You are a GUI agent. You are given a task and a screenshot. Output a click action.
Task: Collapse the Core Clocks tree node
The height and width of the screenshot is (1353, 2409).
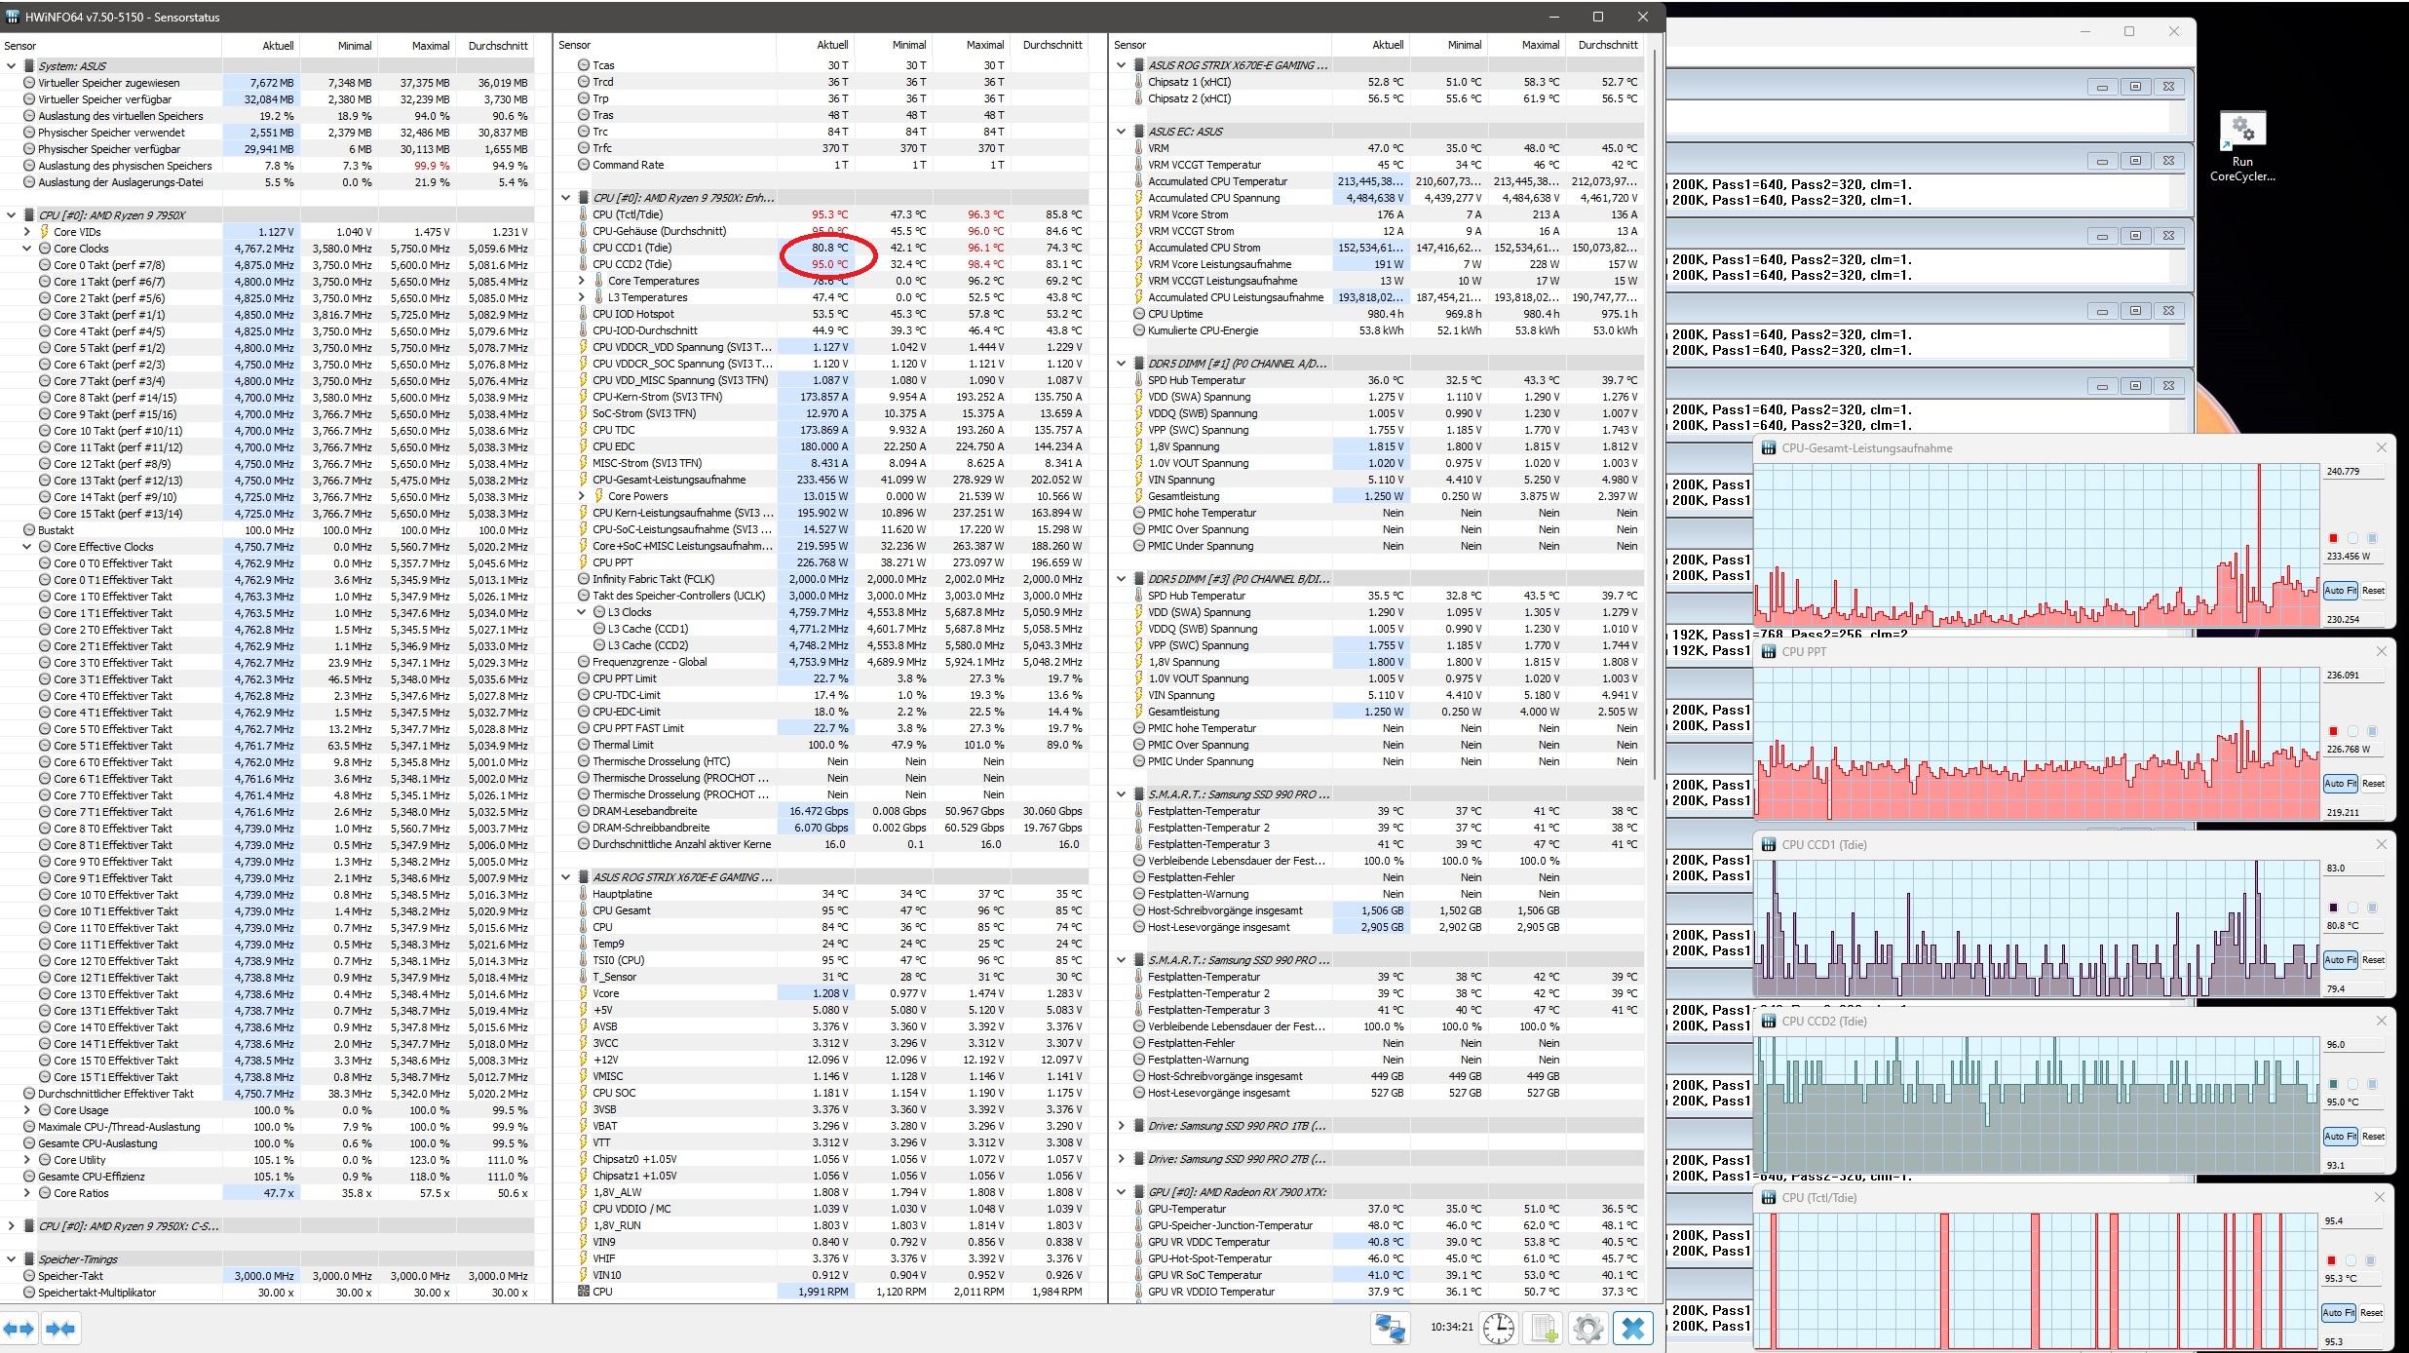click(x=27, y=249)
